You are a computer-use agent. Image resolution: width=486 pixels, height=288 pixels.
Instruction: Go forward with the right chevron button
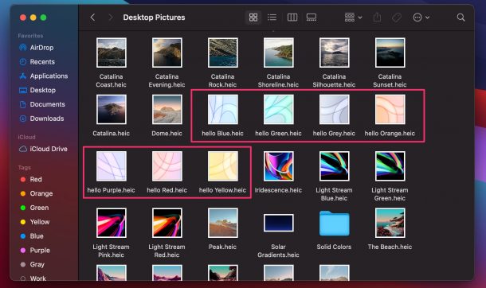point(110,18)
